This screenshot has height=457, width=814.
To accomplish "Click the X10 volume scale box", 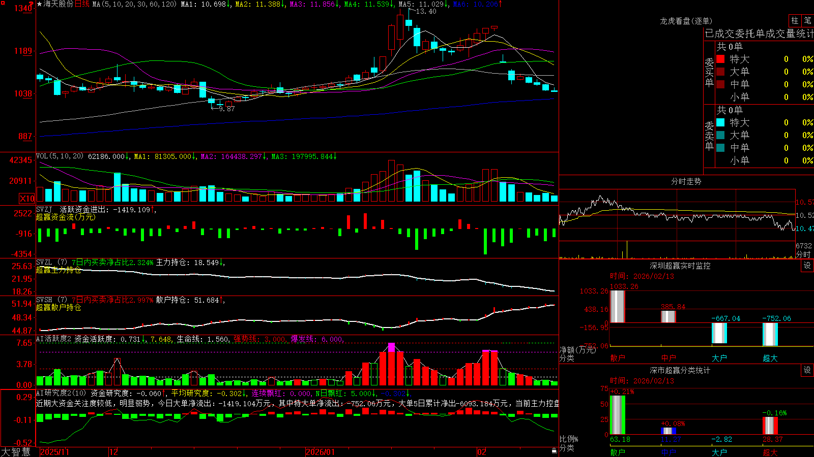I will [x=27, y=199].
